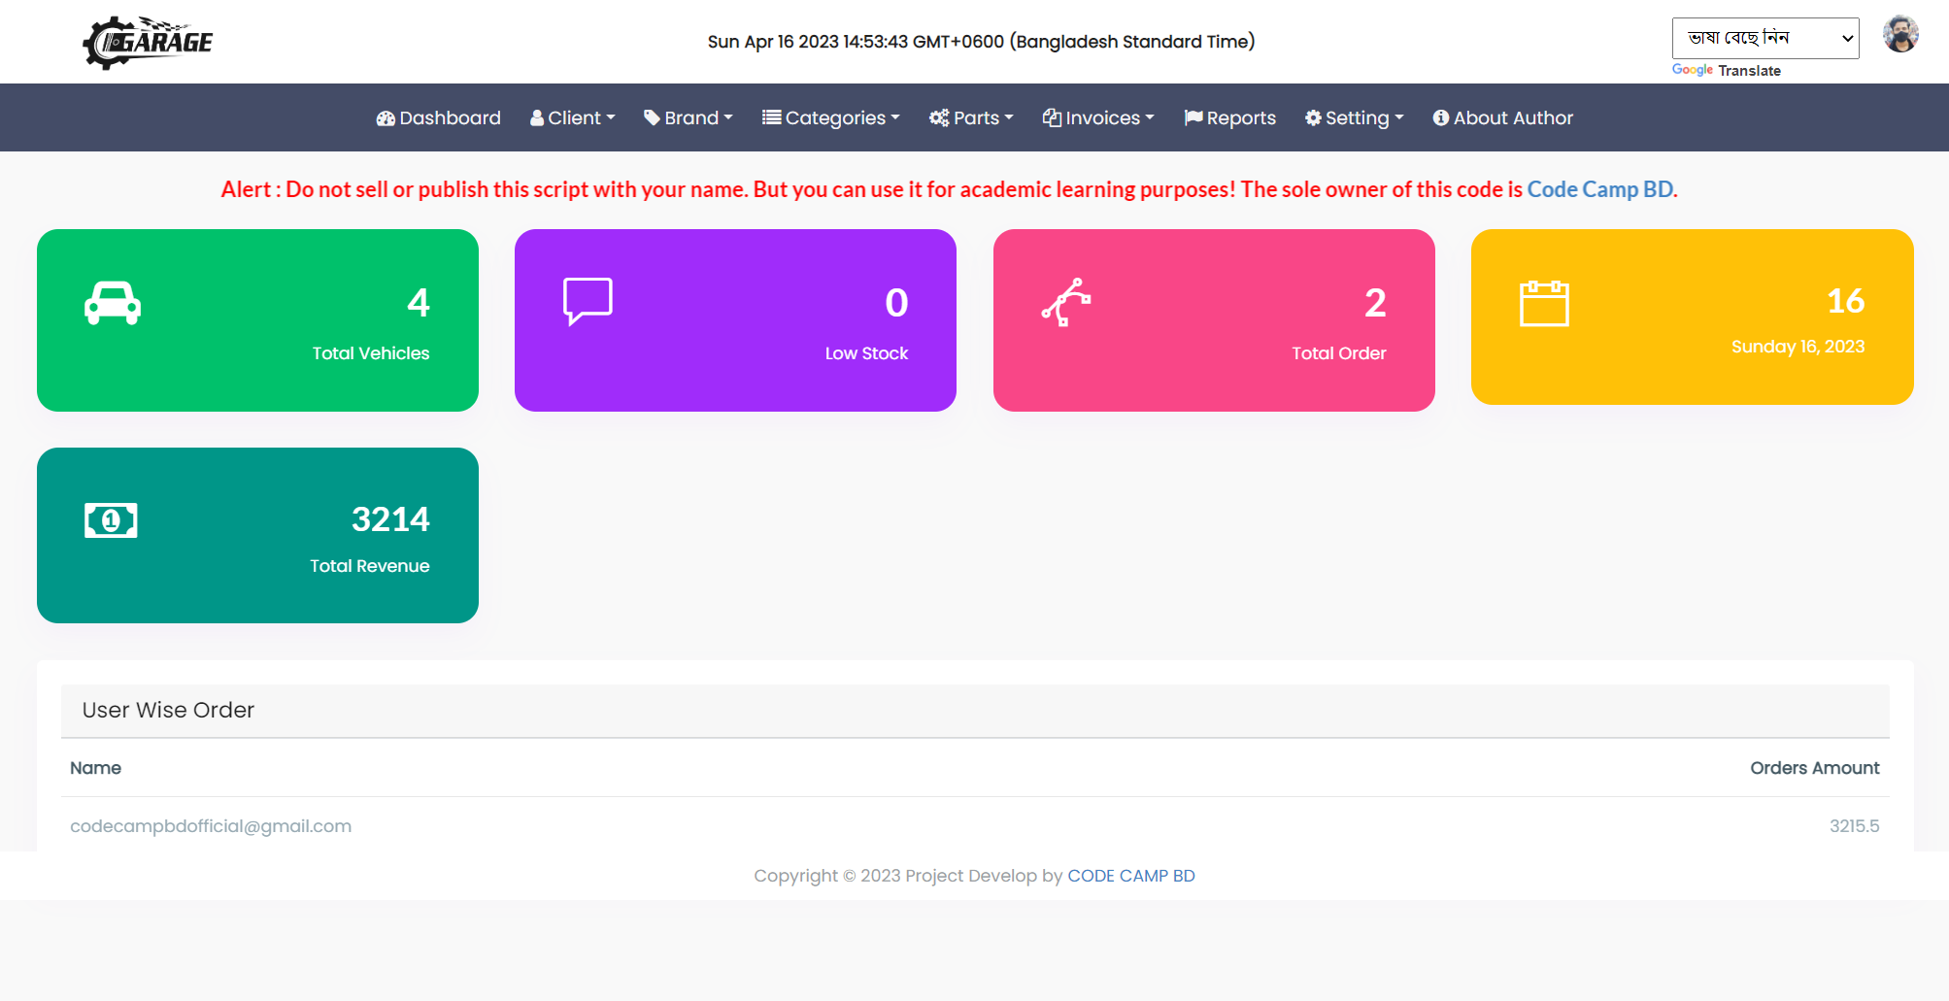
Task: Select the Dashboard menu item
Action: point(438,117)
